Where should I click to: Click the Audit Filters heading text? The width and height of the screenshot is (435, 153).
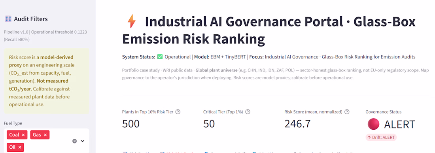coord(31,19)
